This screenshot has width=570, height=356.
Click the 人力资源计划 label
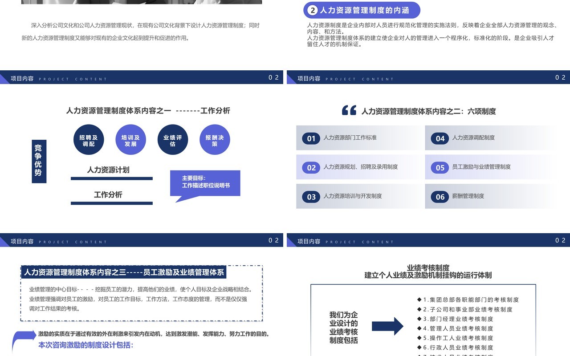point(108,170)
